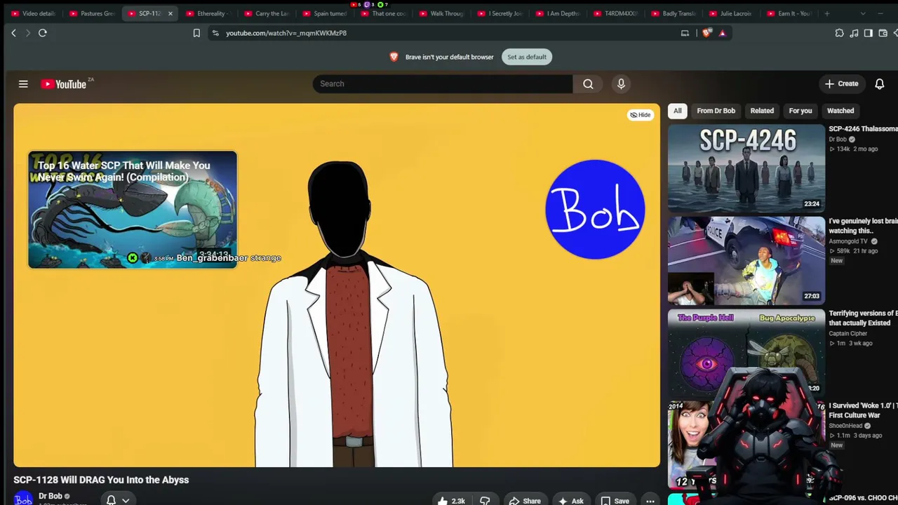The height and width of the screenshot is (505, 898).
Task: Select the Related filter chip
Action: point(762,111)
